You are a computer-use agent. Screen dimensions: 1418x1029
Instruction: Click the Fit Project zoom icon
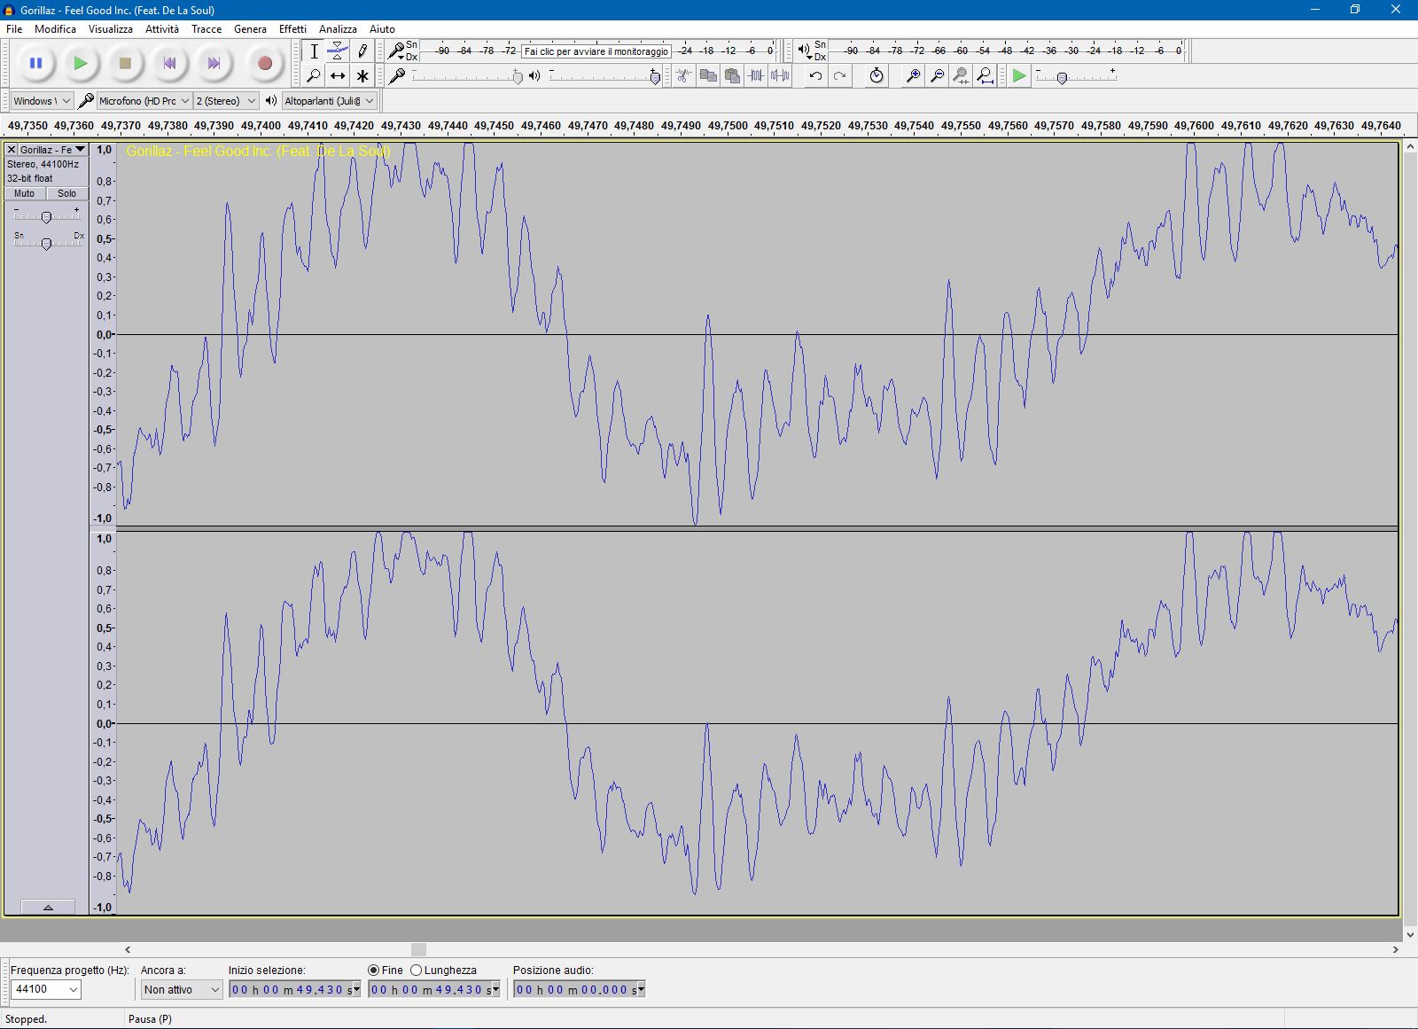tap(986, 76)
